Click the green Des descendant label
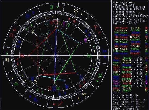 click(89, 56)
